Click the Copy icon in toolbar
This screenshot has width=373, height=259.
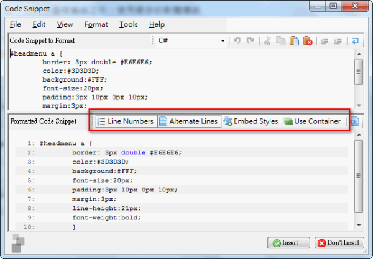[281, 41]
